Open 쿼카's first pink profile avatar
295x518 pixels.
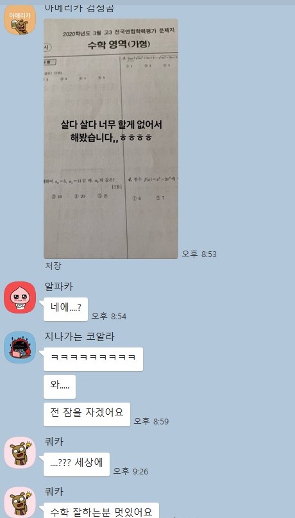[x=20, y=452]
